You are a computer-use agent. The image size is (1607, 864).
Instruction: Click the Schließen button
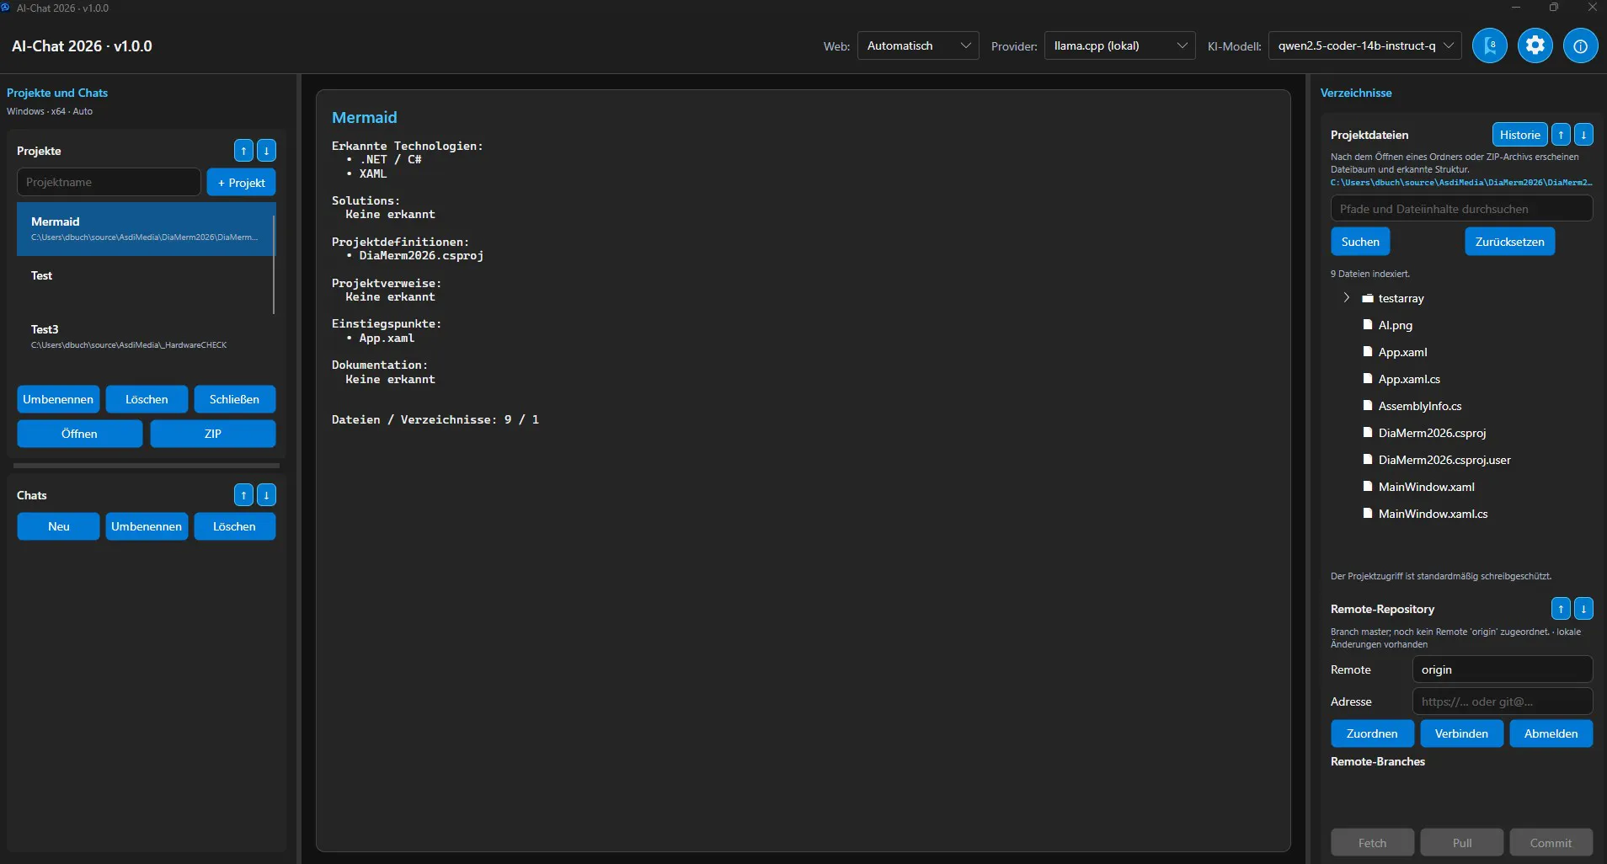click(234, 399)
